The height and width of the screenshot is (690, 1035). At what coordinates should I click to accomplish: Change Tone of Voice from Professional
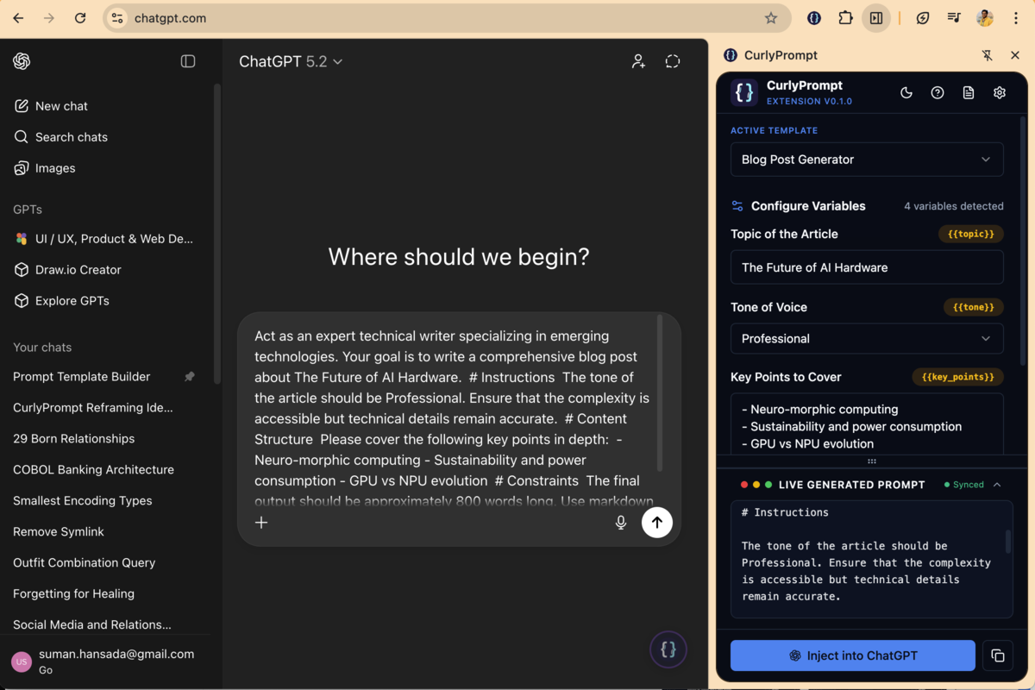coord(867,338)
